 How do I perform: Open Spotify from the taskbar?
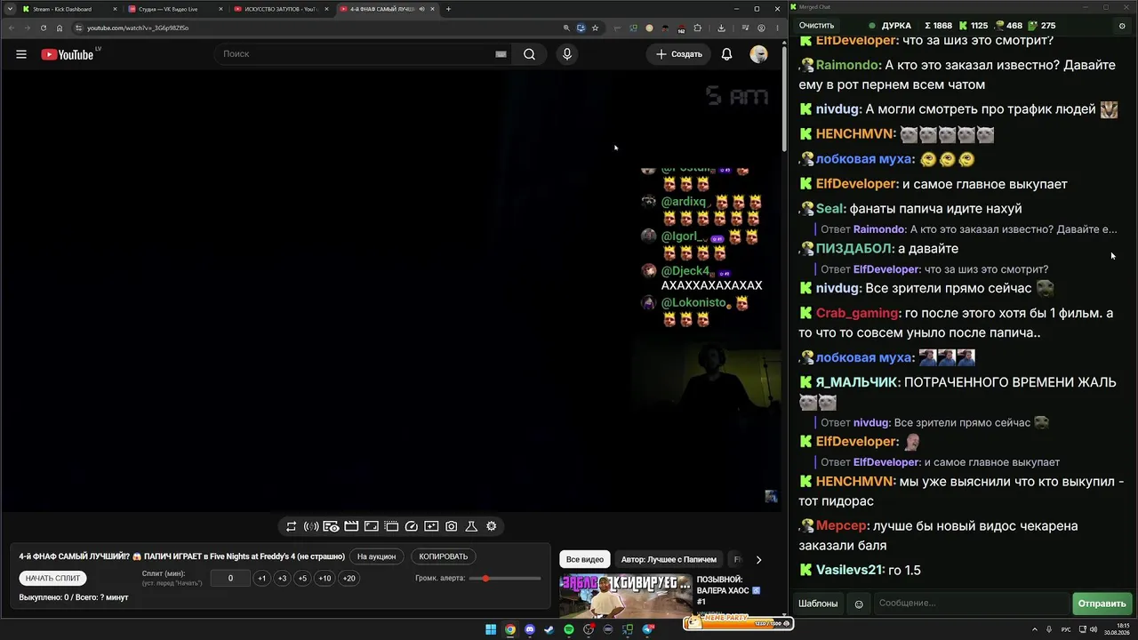(569, 629)
